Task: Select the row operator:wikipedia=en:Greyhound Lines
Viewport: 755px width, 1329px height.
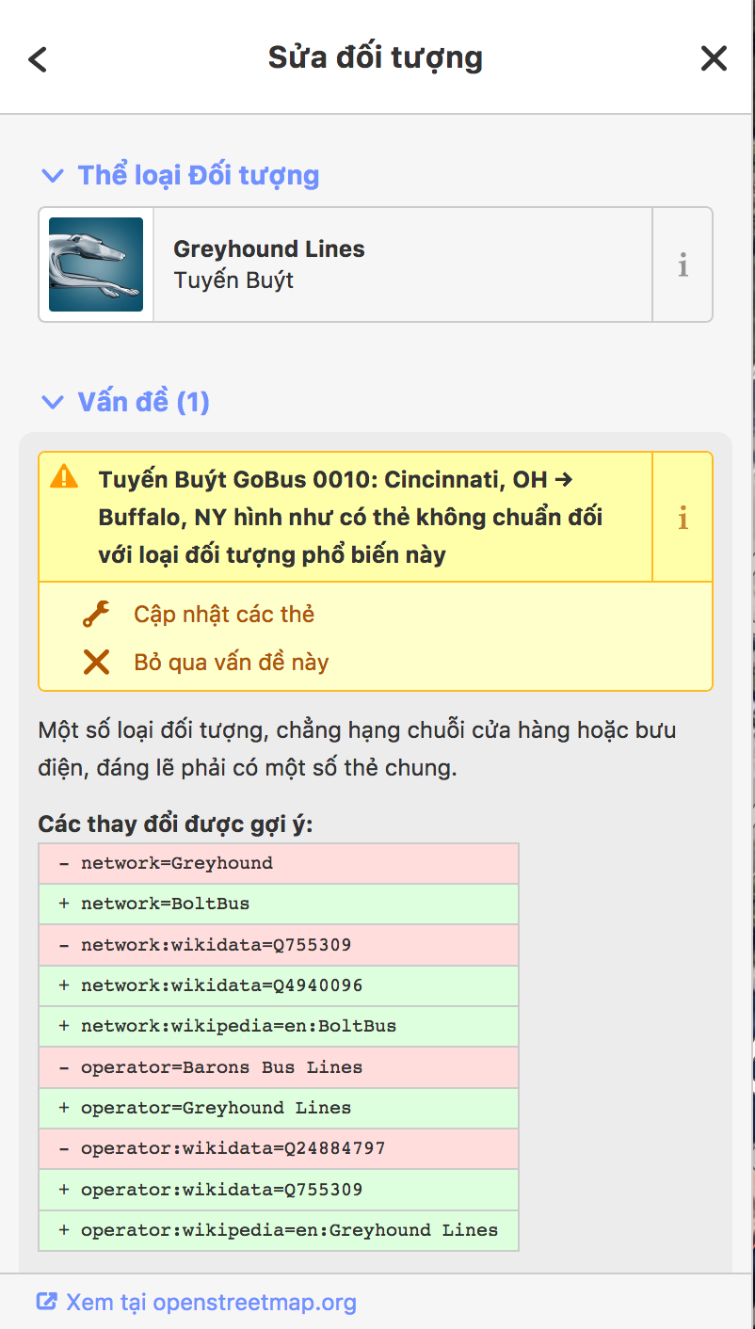Action: [279, 1230]
